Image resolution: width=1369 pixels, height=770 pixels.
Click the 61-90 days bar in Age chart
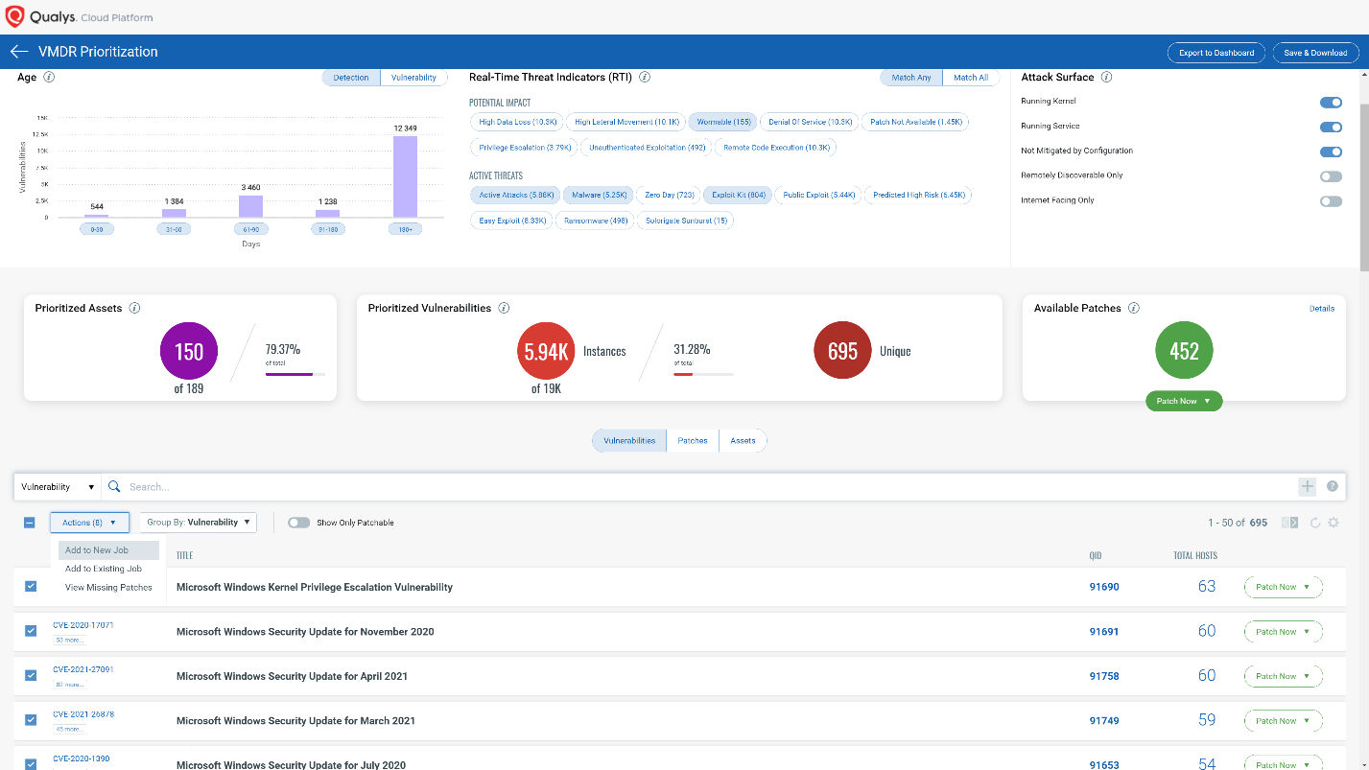[250, 206]
